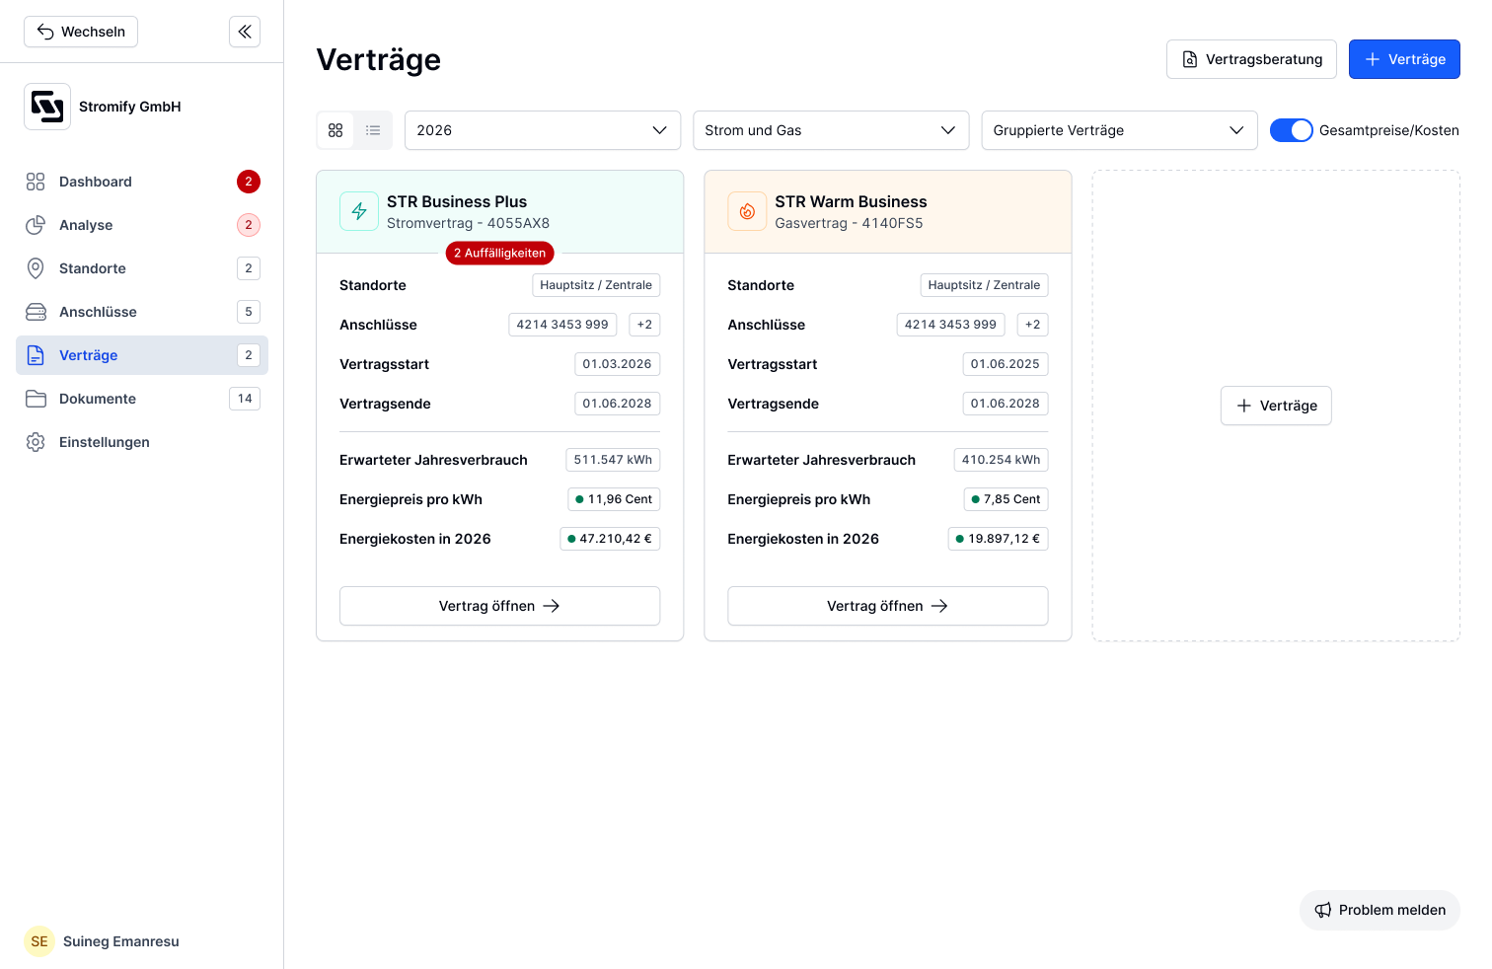Click 4214 3453 999 tag on STR Business Plus
The height and width of the screenshot is (969, 1492).
(x=562, y=325)
